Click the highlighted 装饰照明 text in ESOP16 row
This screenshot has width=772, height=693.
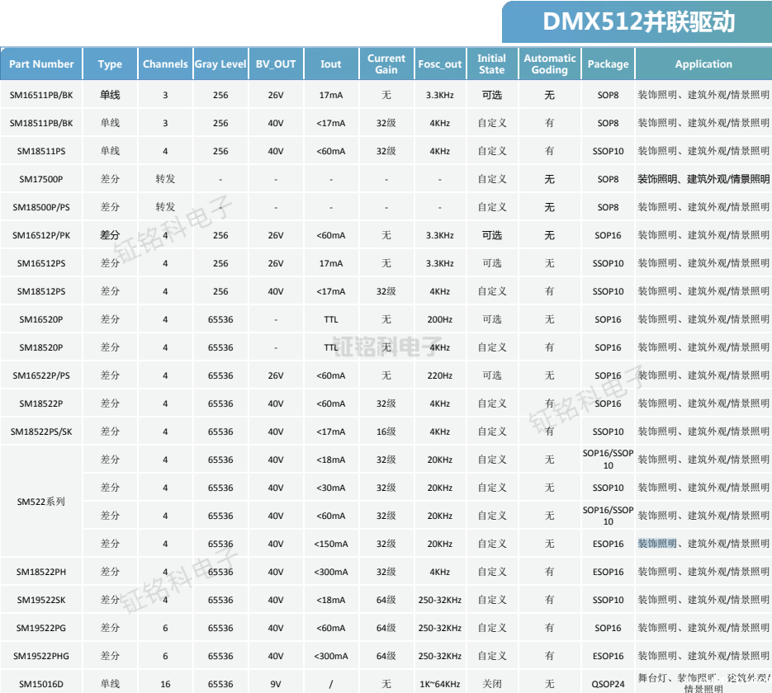coord(657,544)
